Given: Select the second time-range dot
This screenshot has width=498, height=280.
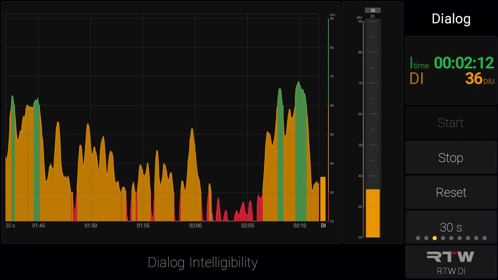Looking at the screenshot, I should 426,238.
